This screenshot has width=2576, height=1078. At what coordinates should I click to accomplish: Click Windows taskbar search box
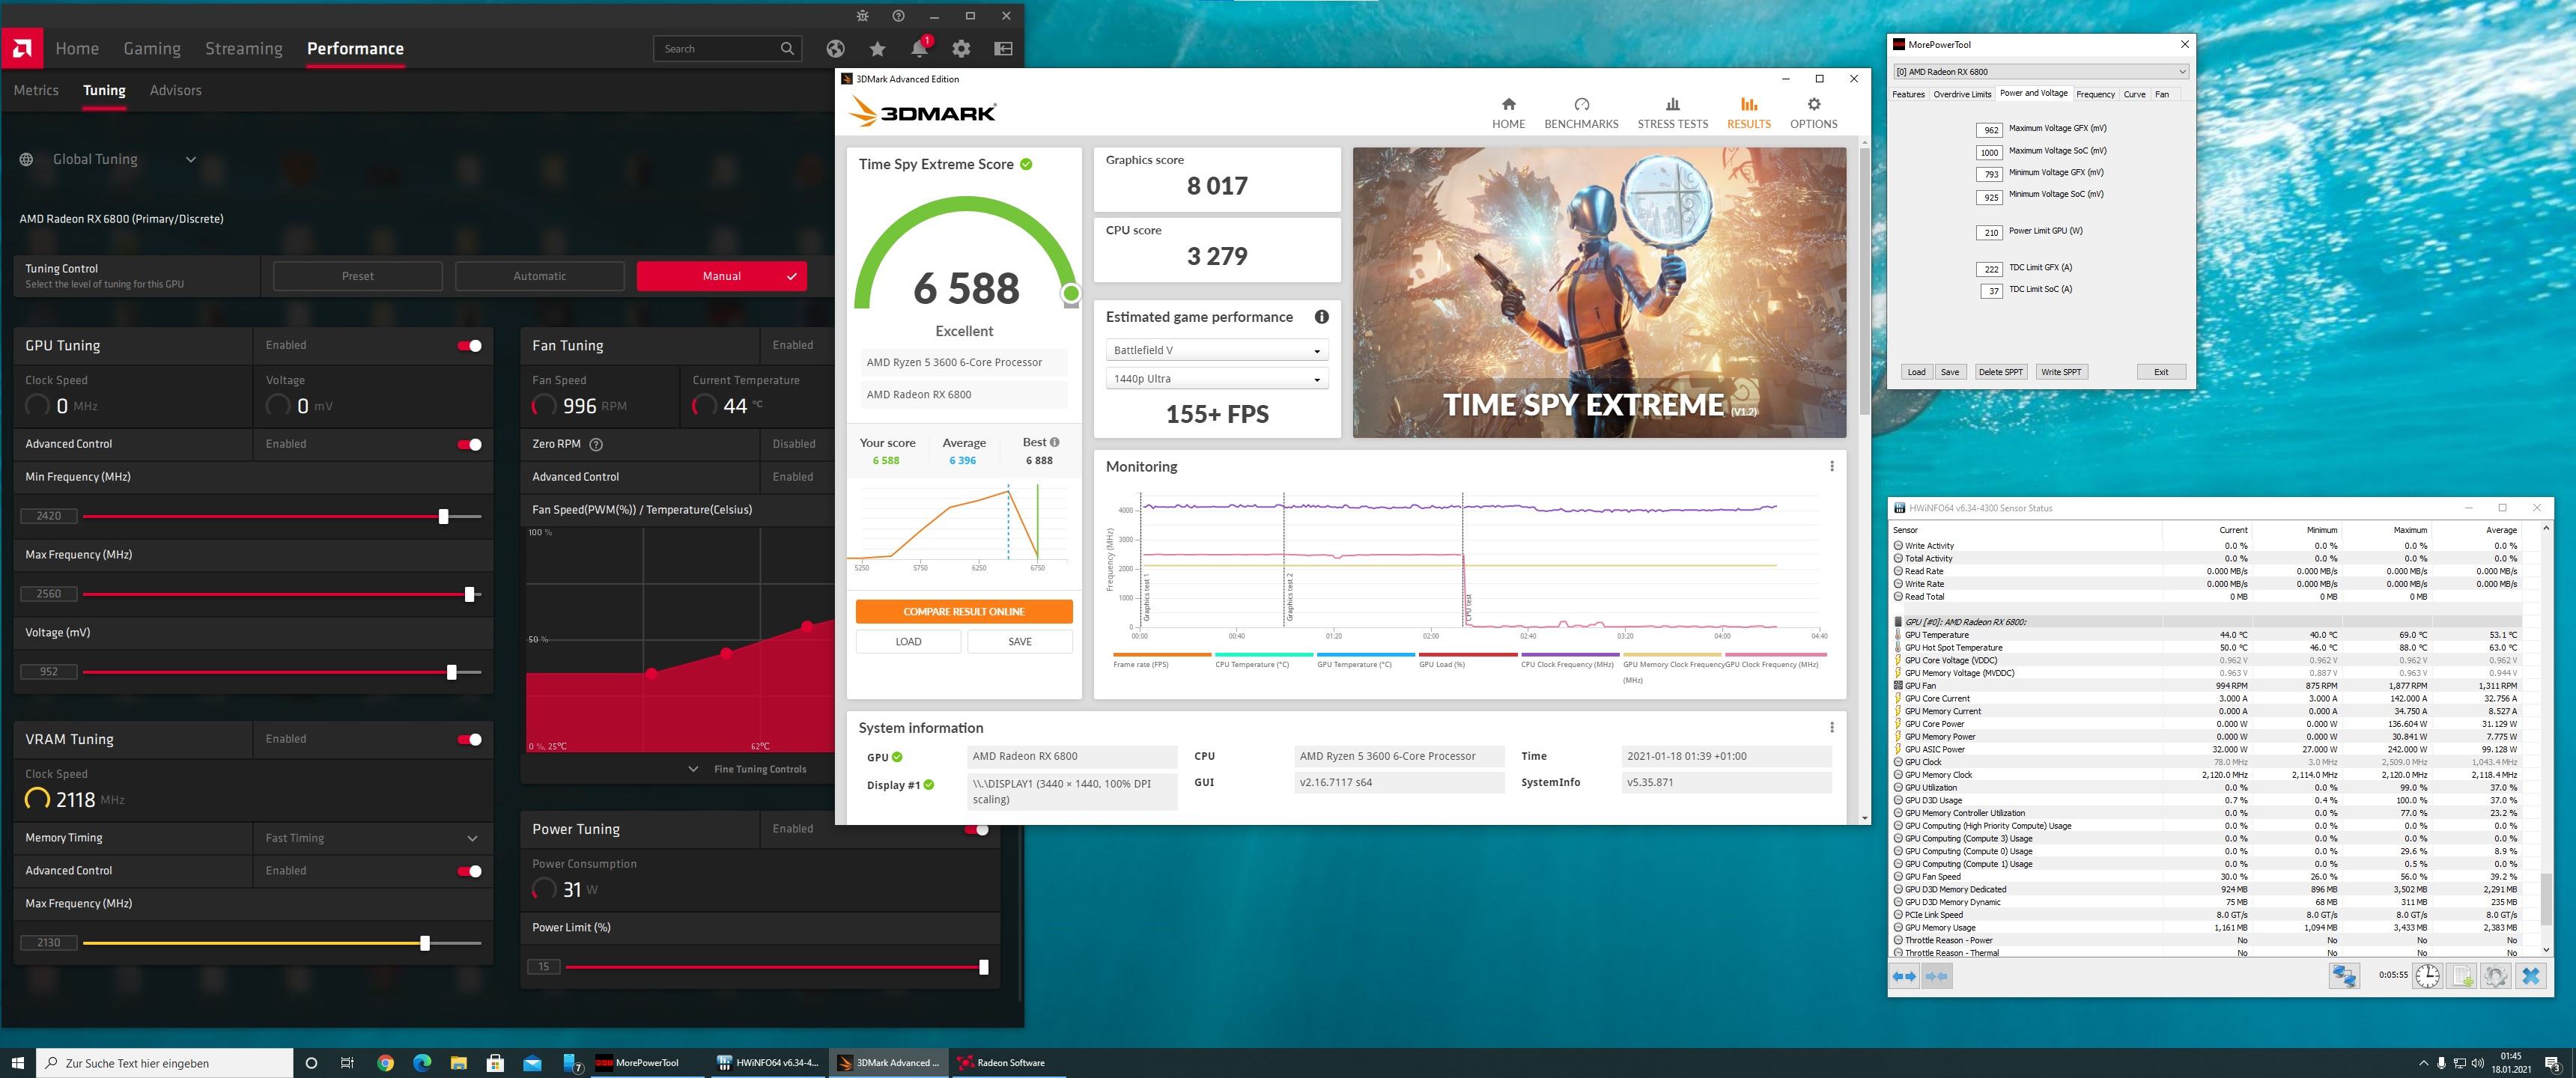[165, 1063]
